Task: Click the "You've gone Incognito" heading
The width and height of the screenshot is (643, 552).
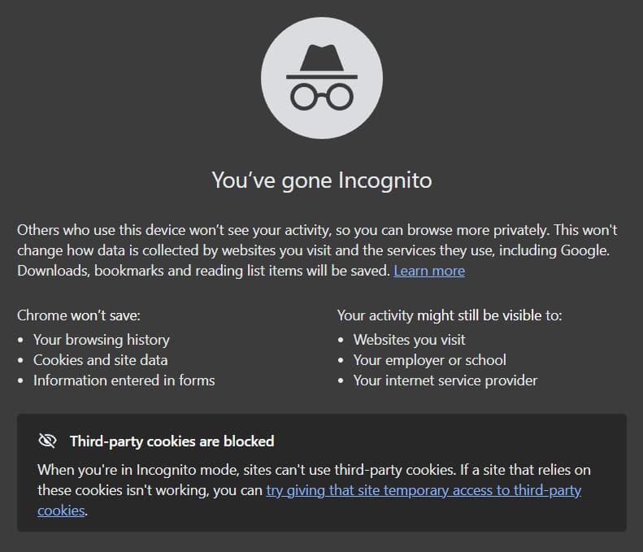Action: click(x=321, y=180)
